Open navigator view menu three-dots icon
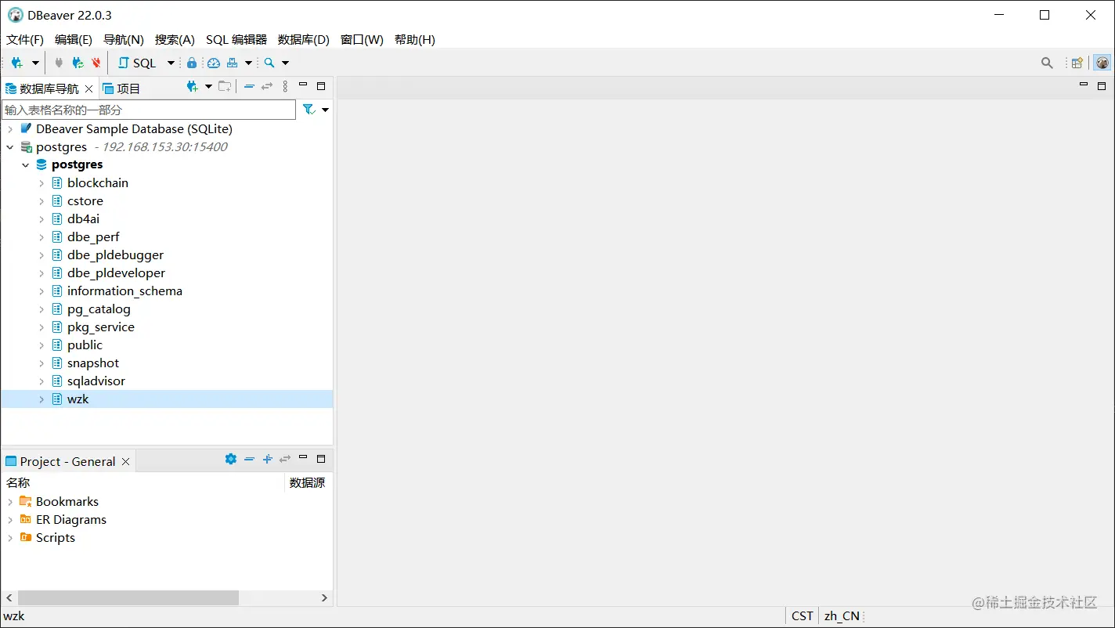The width and height of the screenshot is (1115, 628). pyautogui.click(x=285, y=86)
